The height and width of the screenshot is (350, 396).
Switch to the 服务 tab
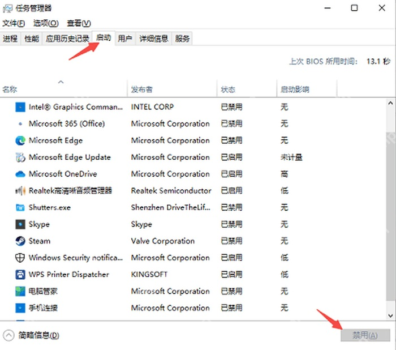click(x=182, y=39)
